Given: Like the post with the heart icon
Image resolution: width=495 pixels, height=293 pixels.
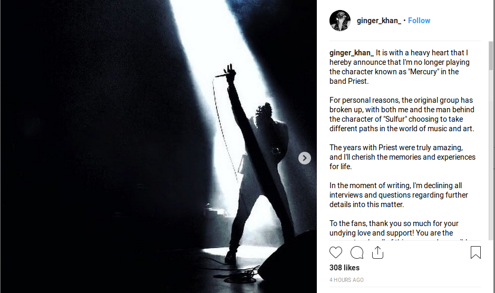Looking at the screenshot, I should click(336, 252).
